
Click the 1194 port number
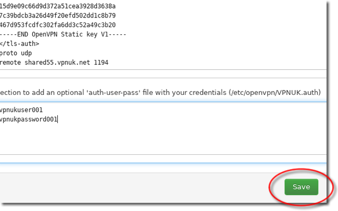tap(101, 63)
